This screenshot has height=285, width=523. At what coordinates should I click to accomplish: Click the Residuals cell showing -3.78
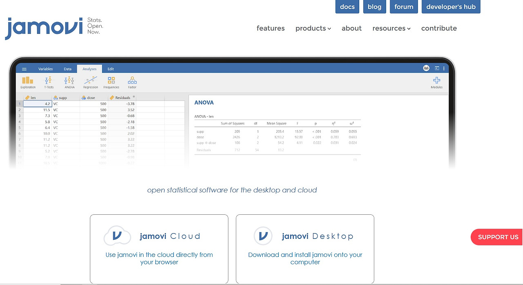coord(122,104)
